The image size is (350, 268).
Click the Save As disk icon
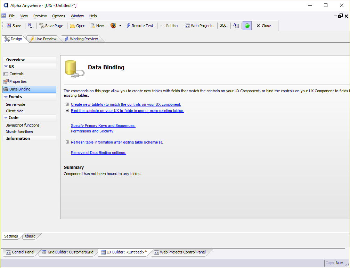point(31,26)
